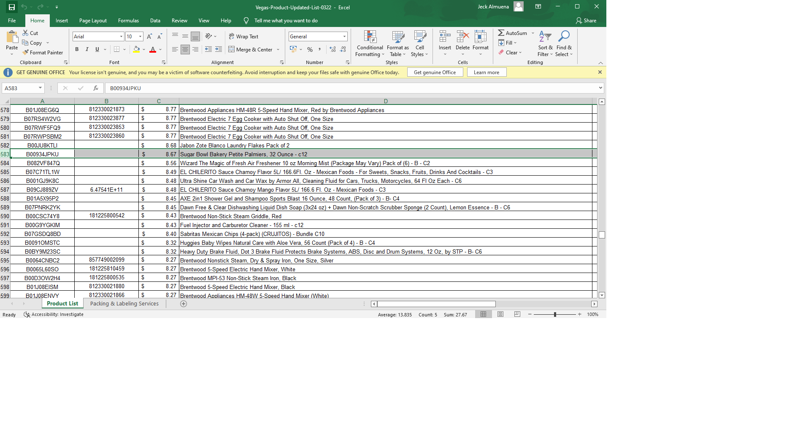Switch to Page Layout view in status bar

click(500, 314)
